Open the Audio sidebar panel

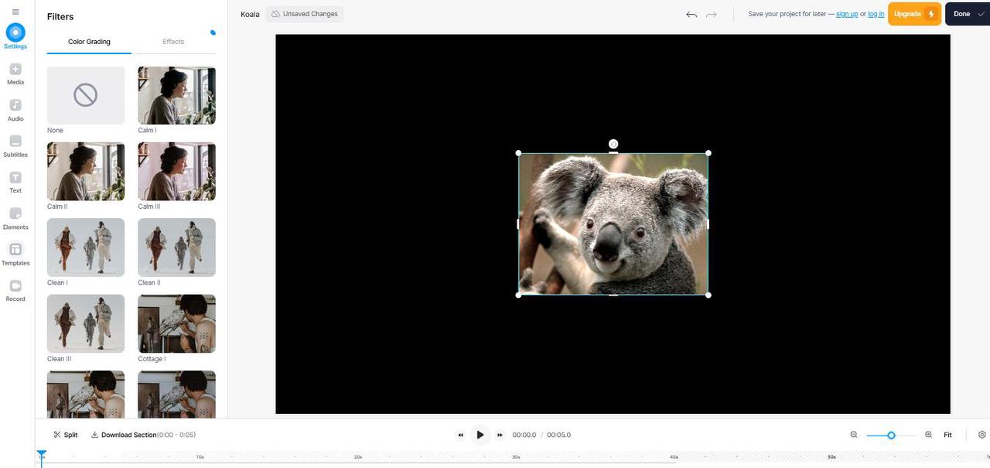coord(15,111)
